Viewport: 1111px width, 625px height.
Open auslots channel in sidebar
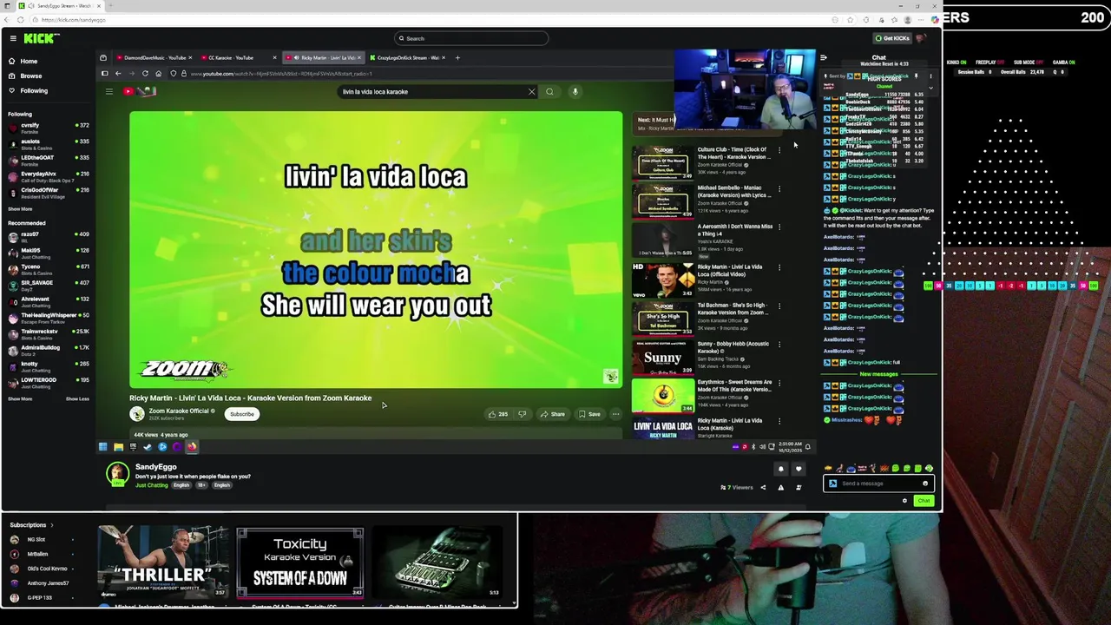(x=49, y=144)
